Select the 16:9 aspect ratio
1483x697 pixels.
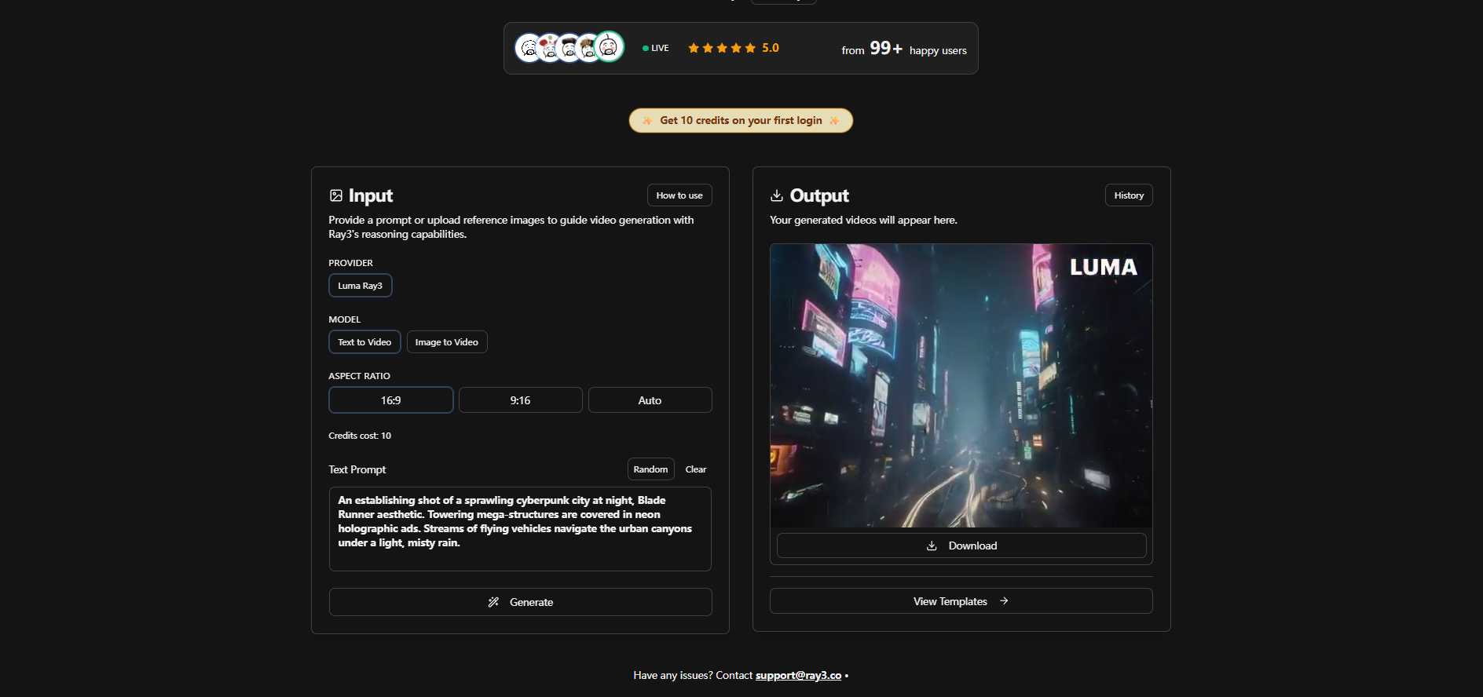(x=390, y=400)
